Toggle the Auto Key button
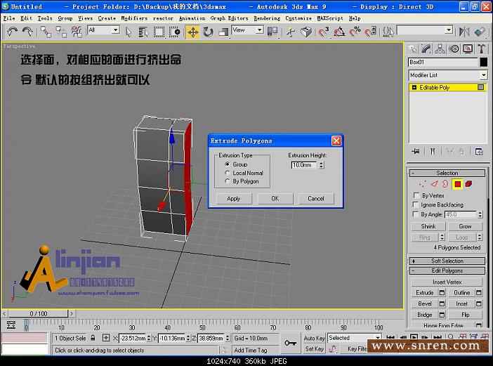The image size is (493, 366). pyautogui.click(x=314, y=339)
